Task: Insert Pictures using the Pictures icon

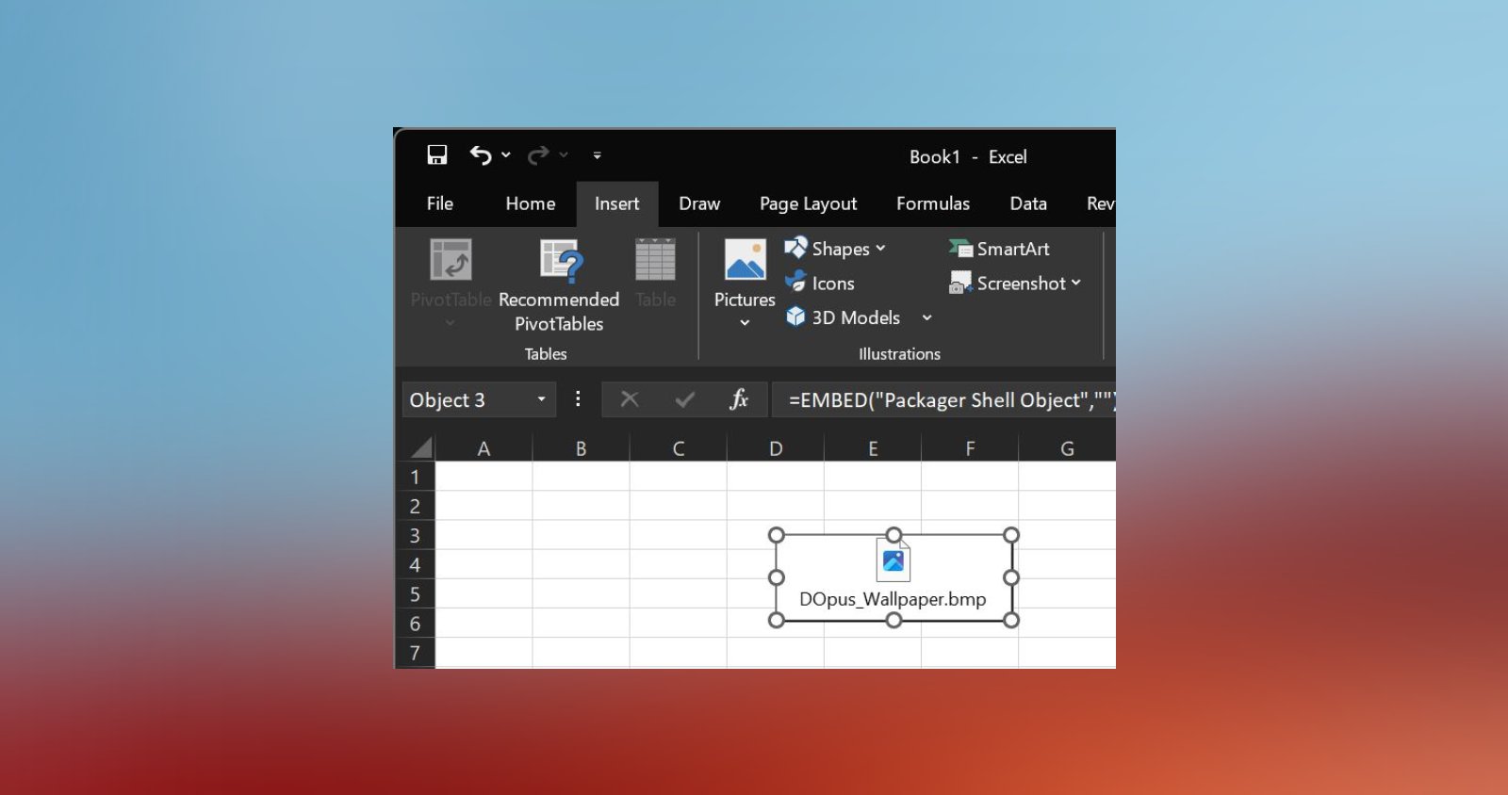Action: (745, 259)
